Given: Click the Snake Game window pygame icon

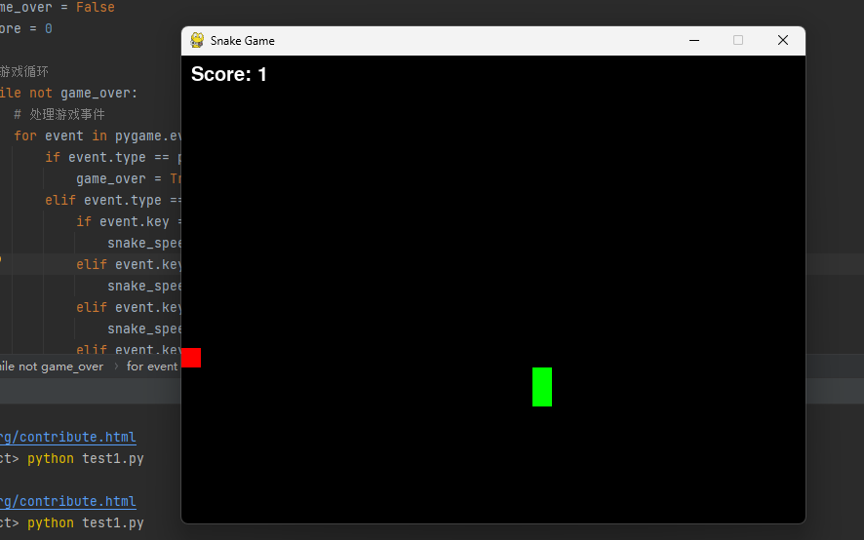Looking at the screenshot, I should [x=197, y=40].
